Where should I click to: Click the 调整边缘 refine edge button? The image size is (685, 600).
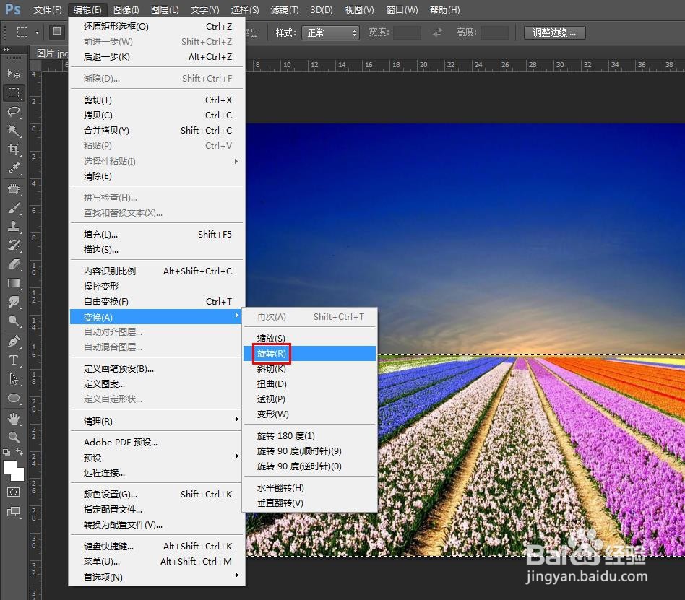coord(553,32)
